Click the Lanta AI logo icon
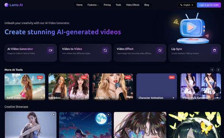The width and height of the screenshot is (224, 138). click(x=6, y=5)
